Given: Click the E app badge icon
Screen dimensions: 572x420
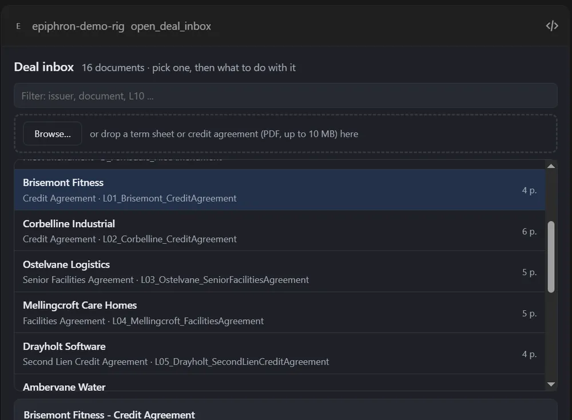Looking at the screenshot, I should pyautogui.click(x=18, y=26).
